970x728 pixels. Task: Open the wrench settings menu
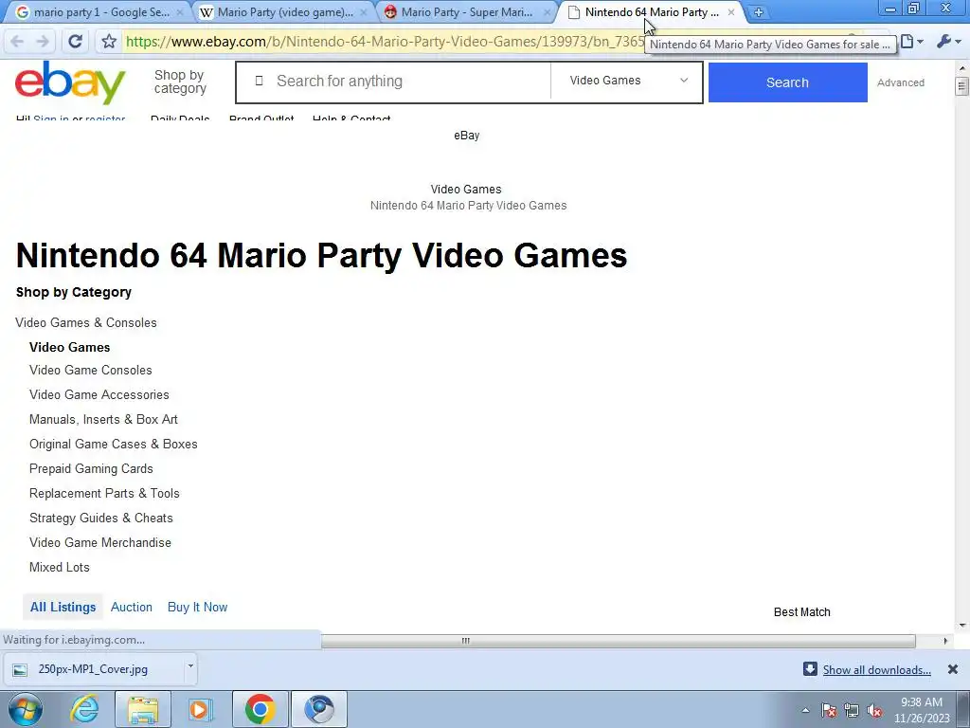tap(947, 42)
